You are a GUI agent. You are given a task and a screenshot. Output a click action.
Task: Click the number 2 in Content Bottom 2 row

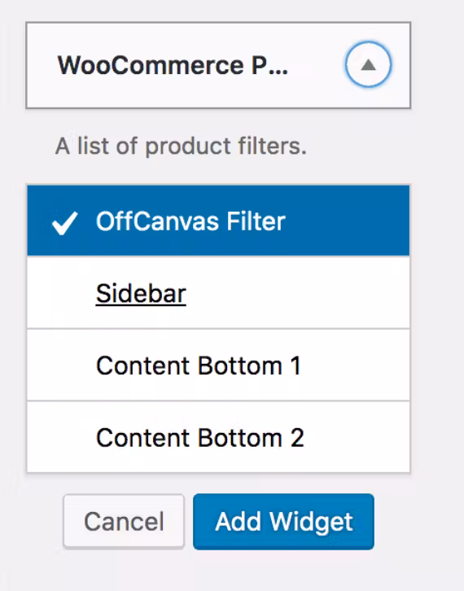[x=297, y=438]
